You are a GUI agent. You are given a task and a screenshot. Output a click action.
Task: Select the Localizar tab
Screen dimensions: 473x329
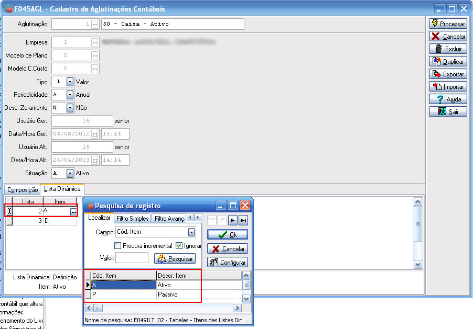pos(99,218)
